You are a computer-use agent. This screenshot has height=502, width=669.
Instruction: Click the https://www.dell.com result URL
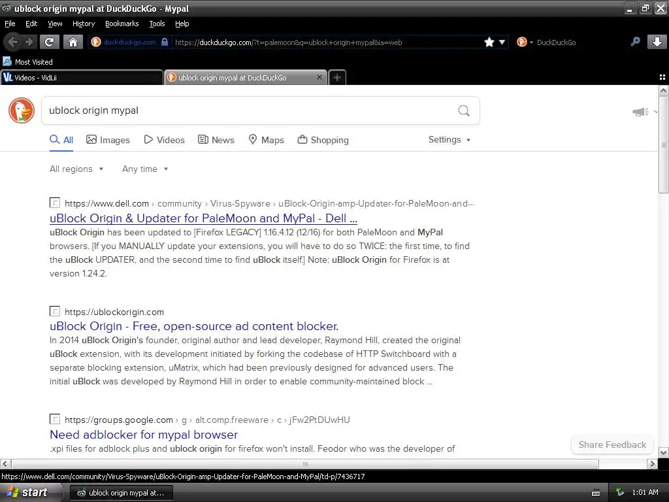pos(106,204)
